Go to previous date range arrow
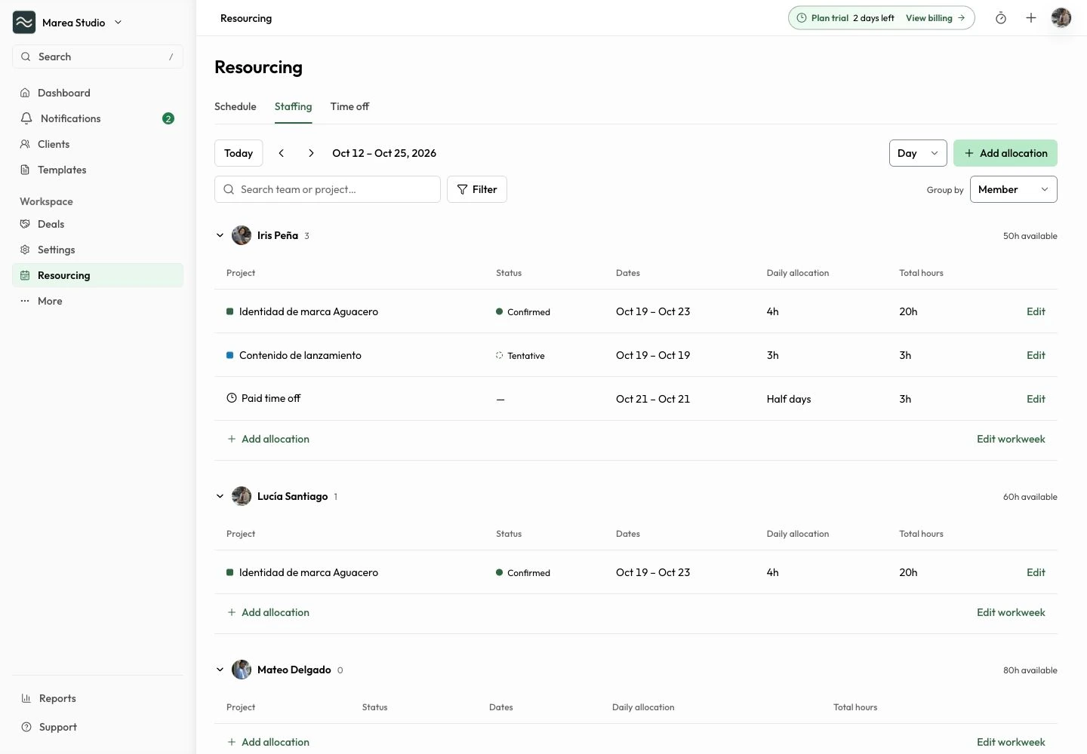 (x=282, y=153)
